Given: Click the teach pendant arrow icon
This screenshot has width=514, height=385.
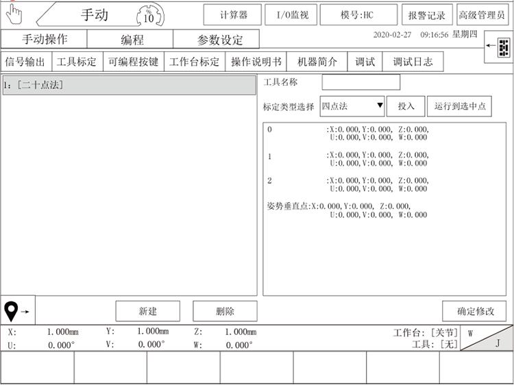Looking at the screenshot, I should 498,47.
